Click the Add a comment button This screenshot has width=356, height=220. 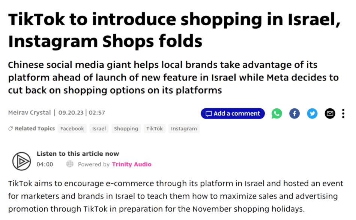tap(233, 114)
